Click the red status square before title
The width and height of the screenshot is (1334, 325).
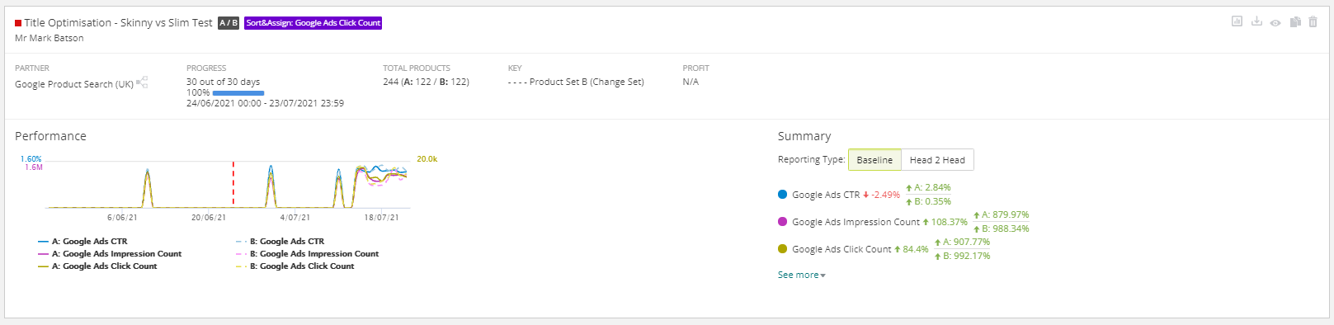coord(18,23)
